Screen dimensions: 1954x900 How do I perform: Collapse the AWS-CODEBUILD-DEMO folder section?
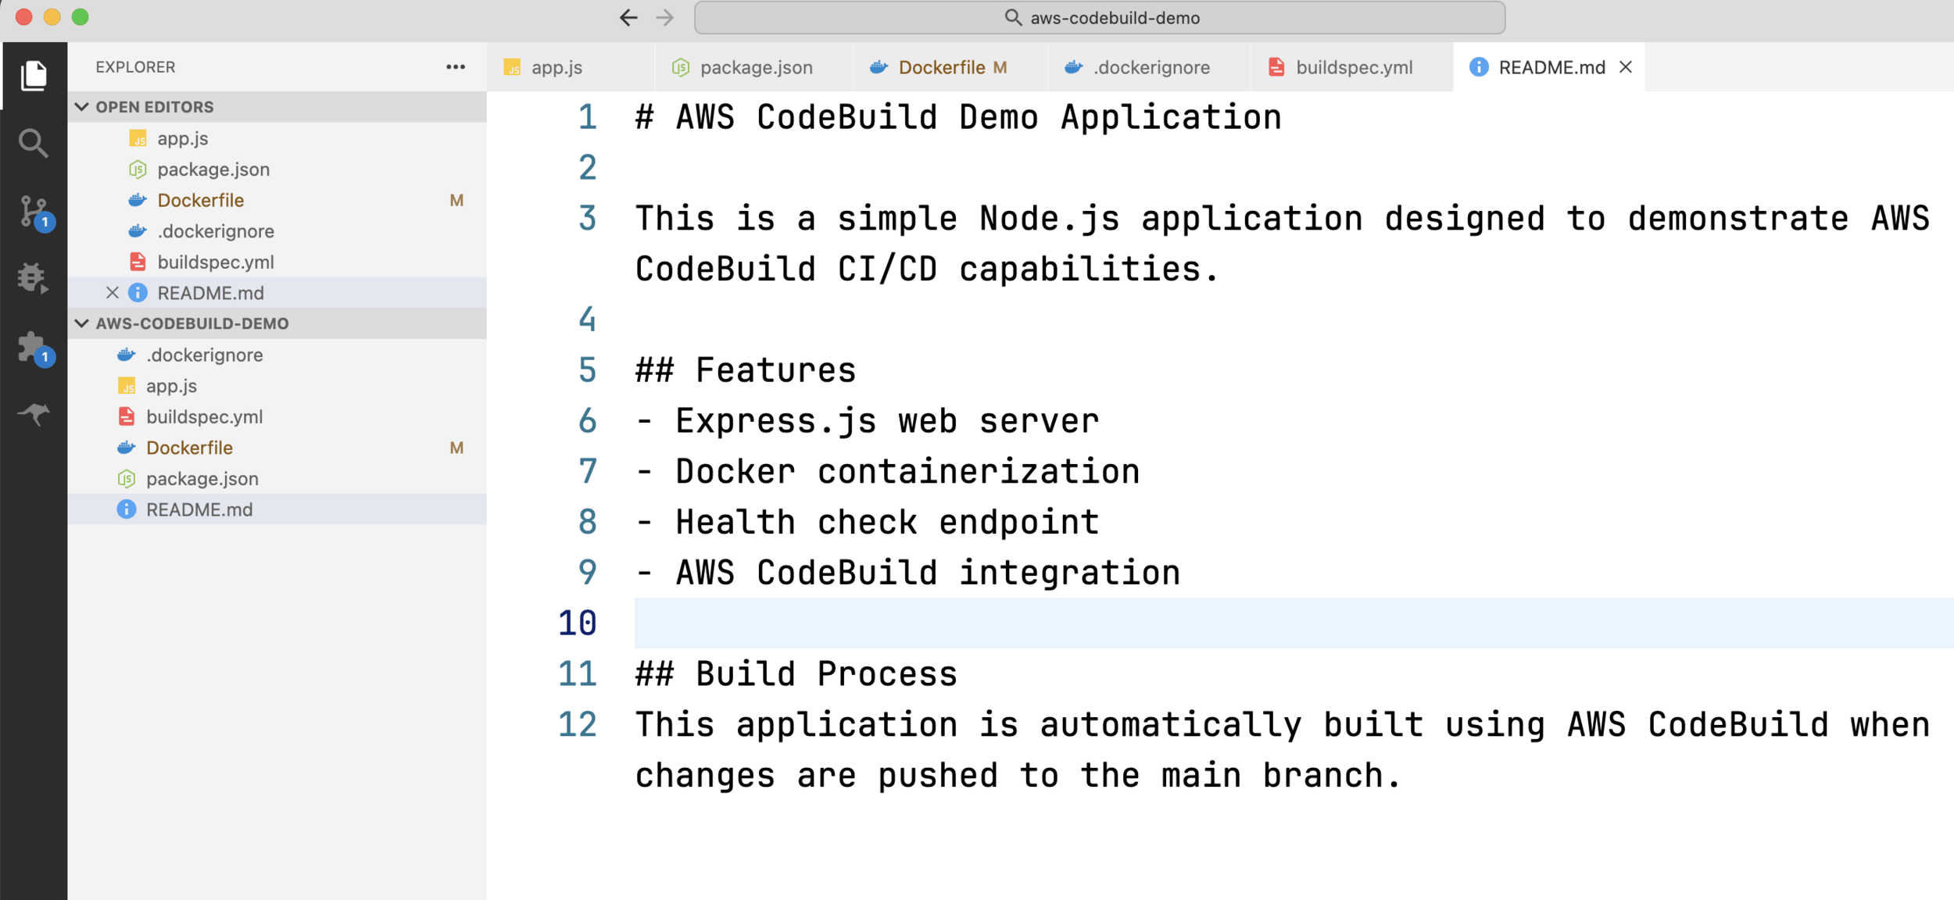[x=82, y=323]
